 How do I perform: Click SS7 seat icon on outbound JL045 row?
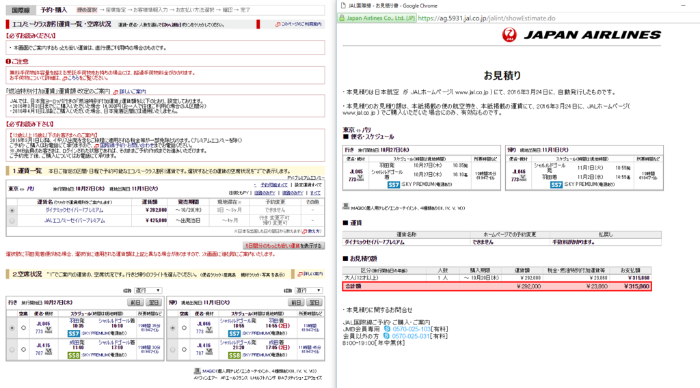[x=74, y=333]
